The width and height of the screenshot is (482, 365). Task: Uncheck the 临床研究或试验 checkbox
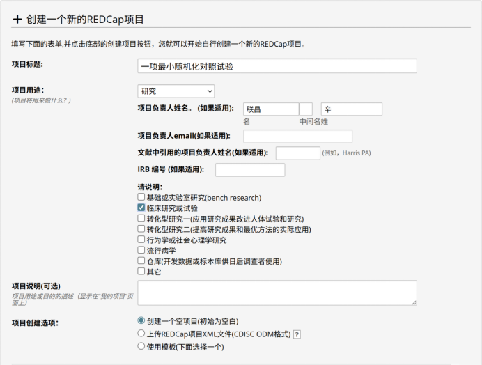point(141,208)
